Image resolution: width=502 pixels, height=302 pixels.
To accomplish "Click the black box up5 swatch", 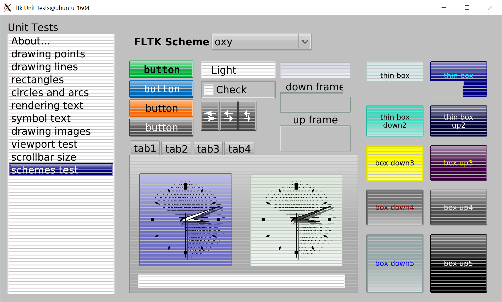I will pyautogui.click(x=458, y=264).
